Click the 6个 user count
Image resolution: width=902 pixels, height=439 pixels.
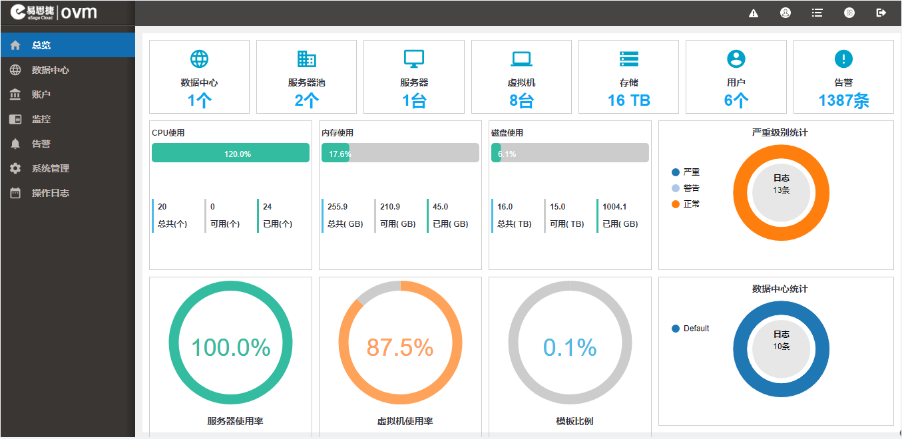coord(736,100)
